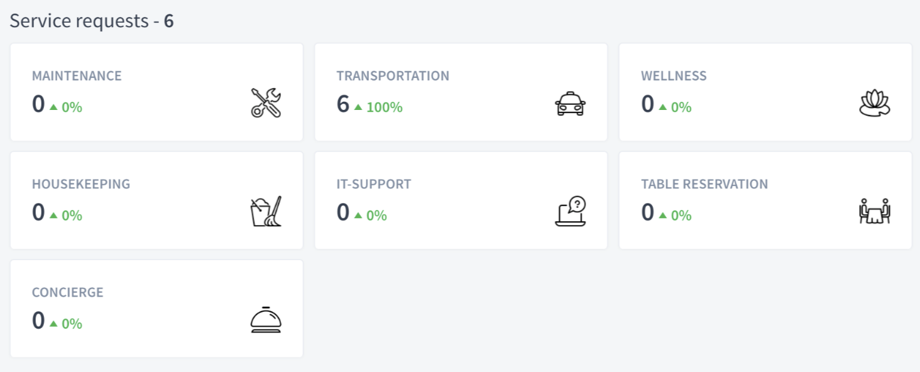The height and width of the screenshot is (372, 920).
Task: Click the Table Reservation dining icon
Action: [x=875, y=212]
